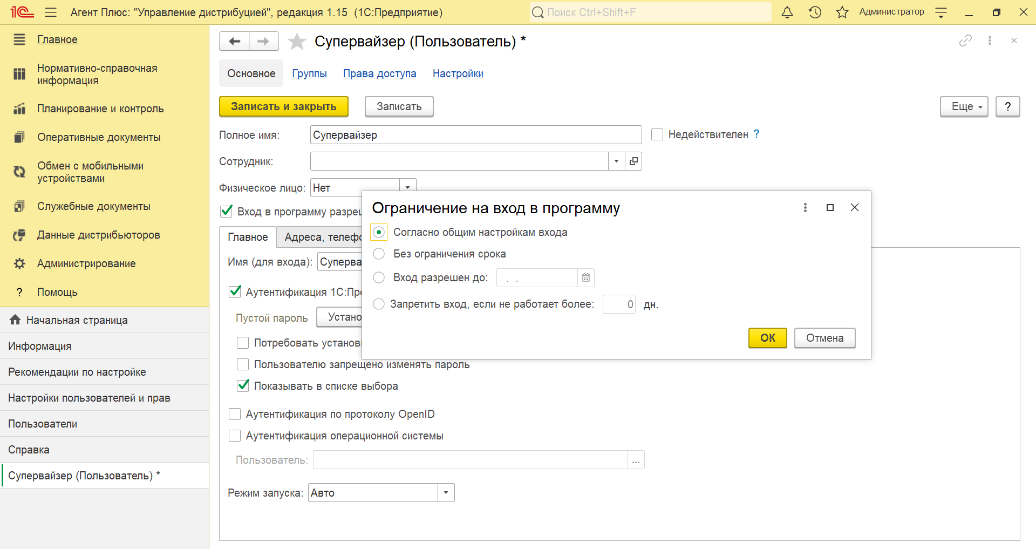Image resolution: width=1036 pixels, height=549 pixels.
Task: Click the help ? button
Action: point(1008,106)
